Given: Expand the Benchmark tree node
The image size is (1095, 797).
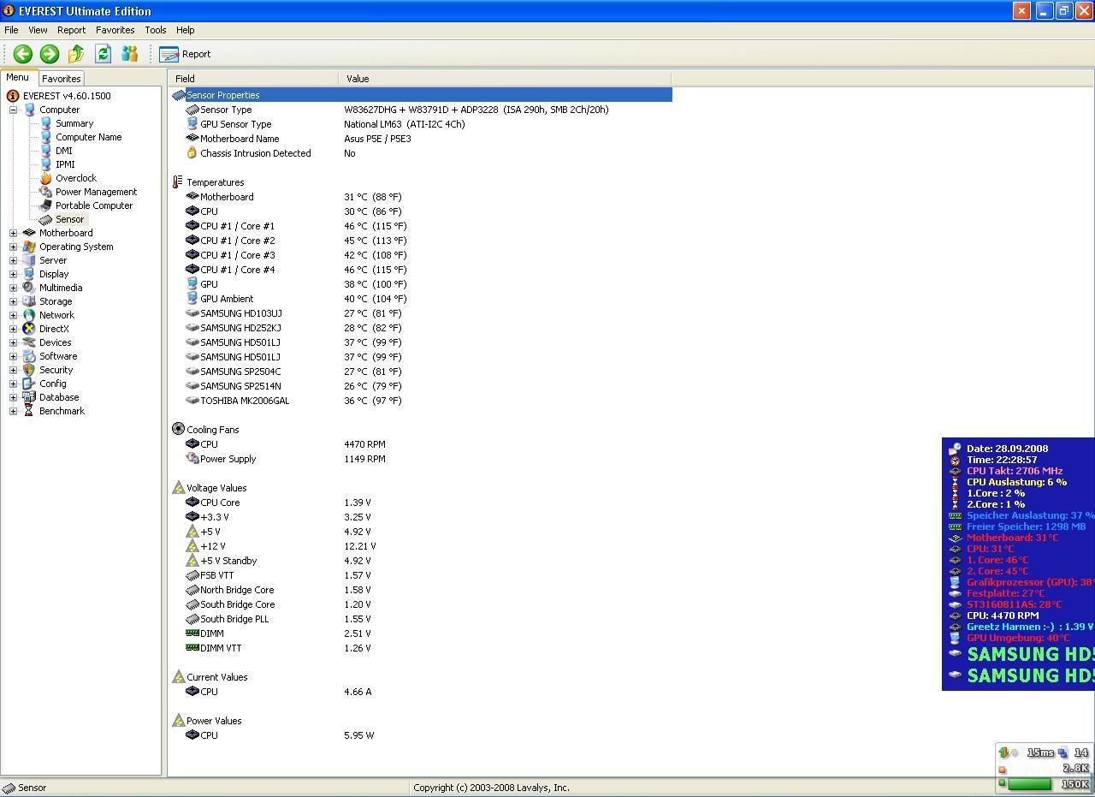Looking at the screenshot, I should pyautogui.click(x=13, y=411).
